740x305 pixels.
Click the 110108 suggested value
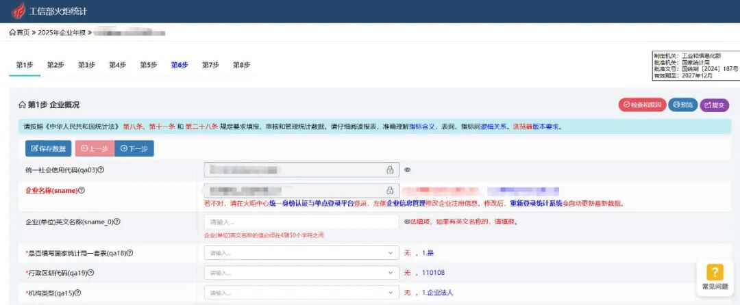[x=433, y=273]
